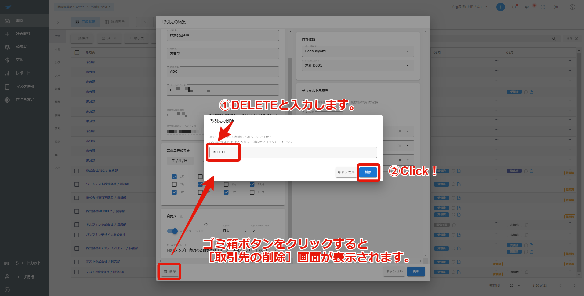The height and width of the screenshot is (296, 584).
Task: Click the lifebuoy support icon
Action: [x=556, y=7]
